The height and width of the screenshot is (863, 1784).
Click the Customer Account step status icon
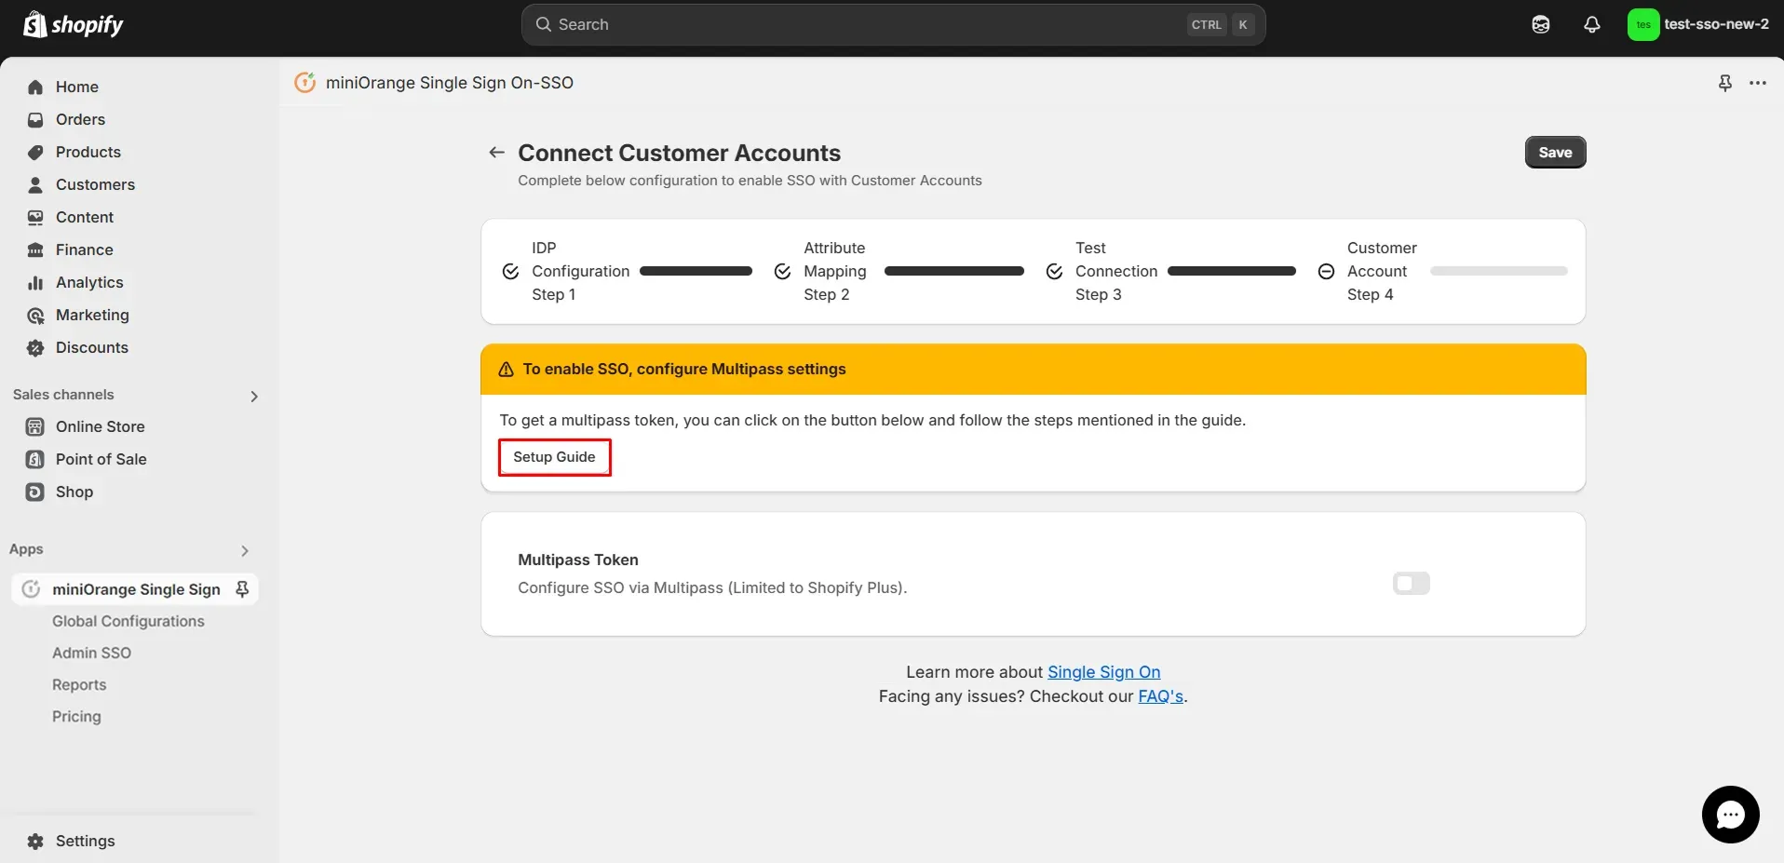click(x=1326, y=271)
